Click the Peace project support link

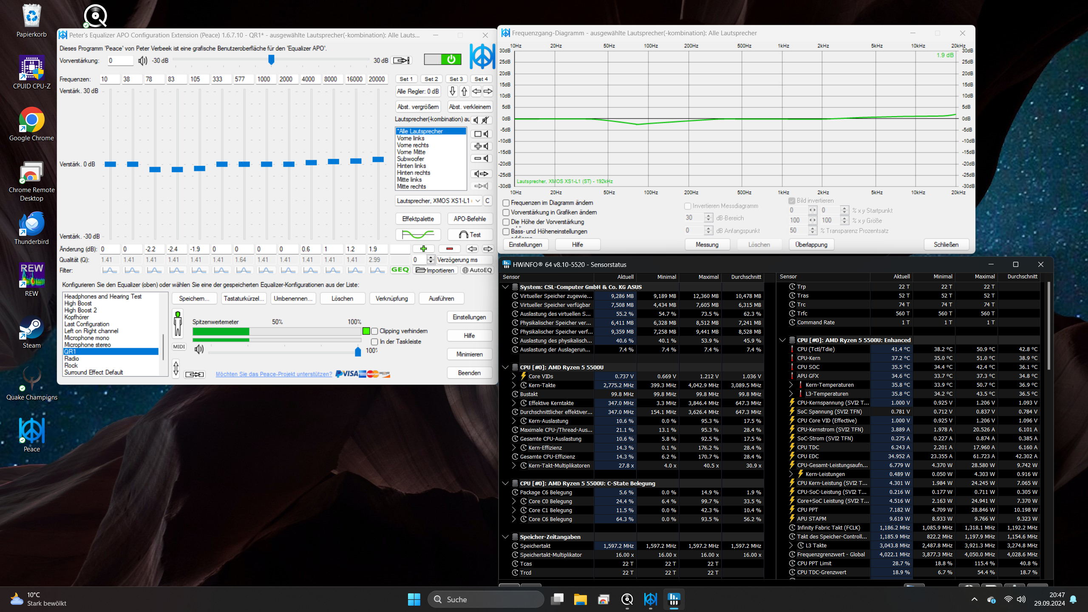pos(274,374)
